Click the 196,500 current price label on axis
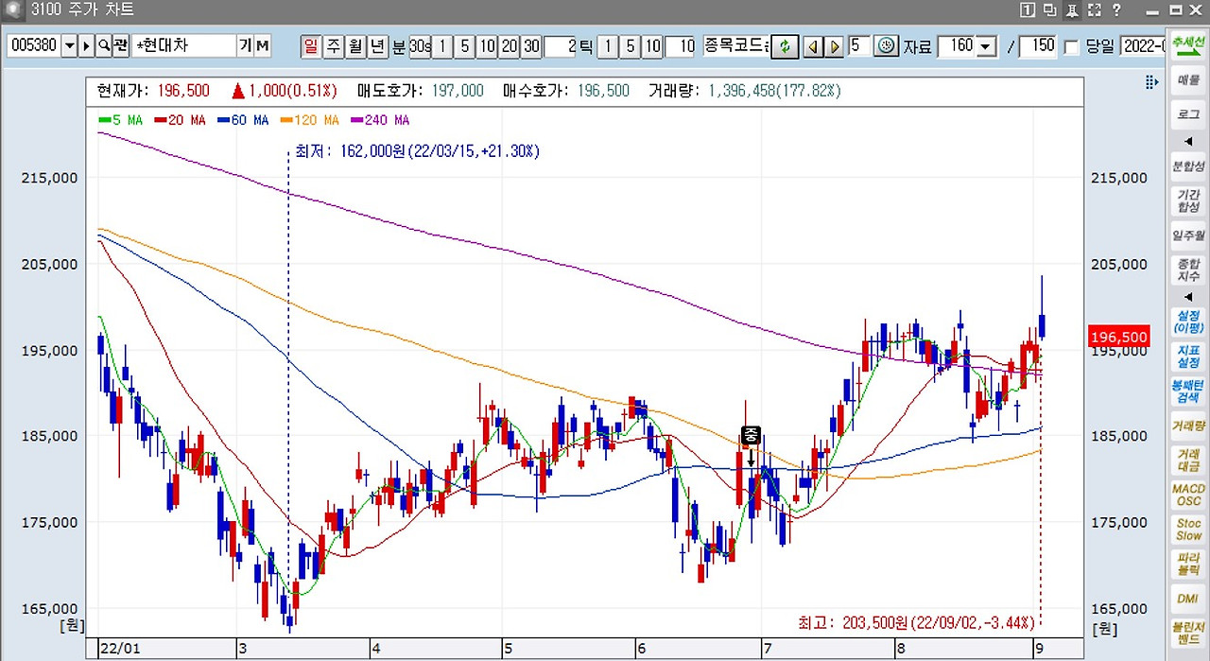 pyautogui.click(x=1119, y=337)
